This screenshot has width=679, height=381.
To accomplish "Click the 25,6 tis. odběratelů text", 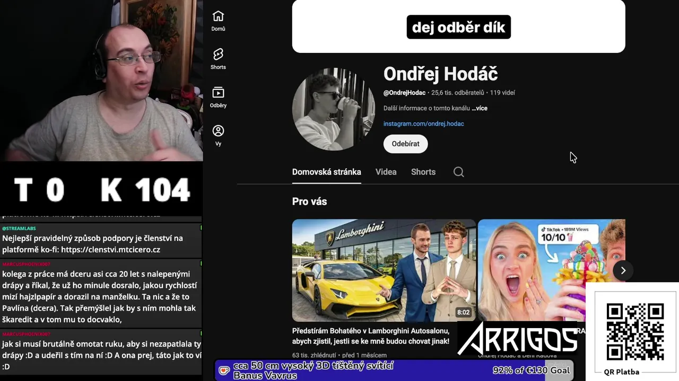I will tap(458, 93).
